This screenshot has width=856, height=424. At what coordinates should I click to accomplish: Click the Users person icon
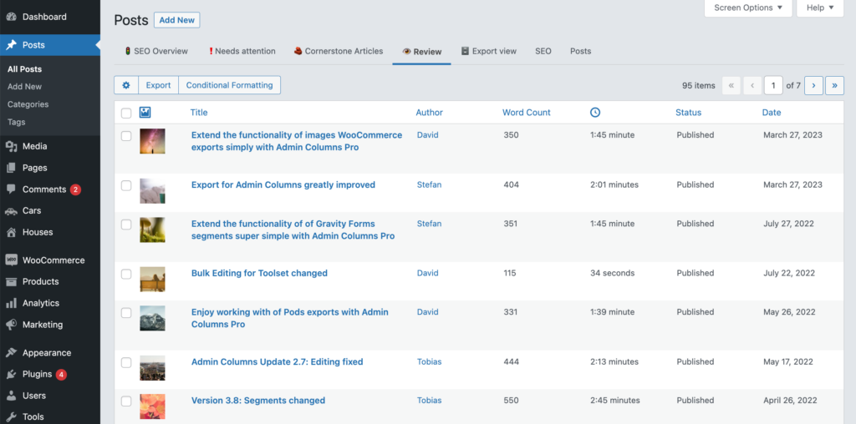pos(11,396)
